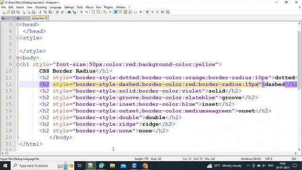Open the Plugins menu
The width and height of the screenshot is (302, 170).
tap(108, 8)
